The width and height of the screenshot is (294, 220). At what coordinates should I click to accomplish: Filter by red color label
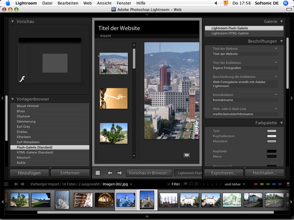pyautogui.click(x=256, y=184)
